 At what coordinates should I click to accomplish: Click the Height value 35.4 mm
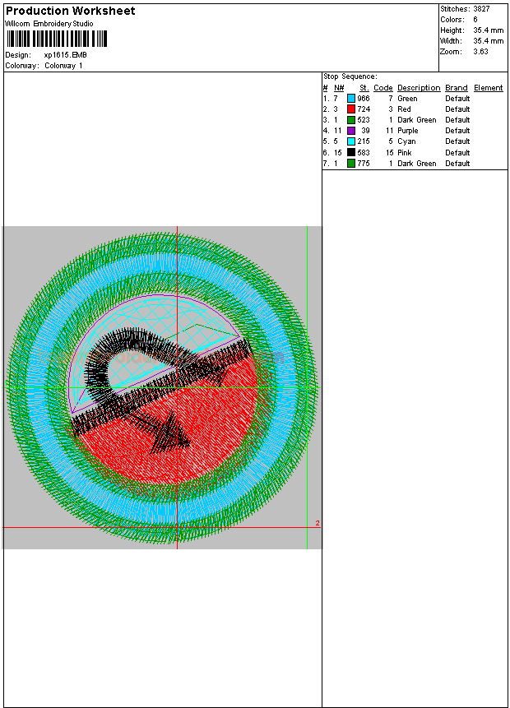tap(489, 30)
